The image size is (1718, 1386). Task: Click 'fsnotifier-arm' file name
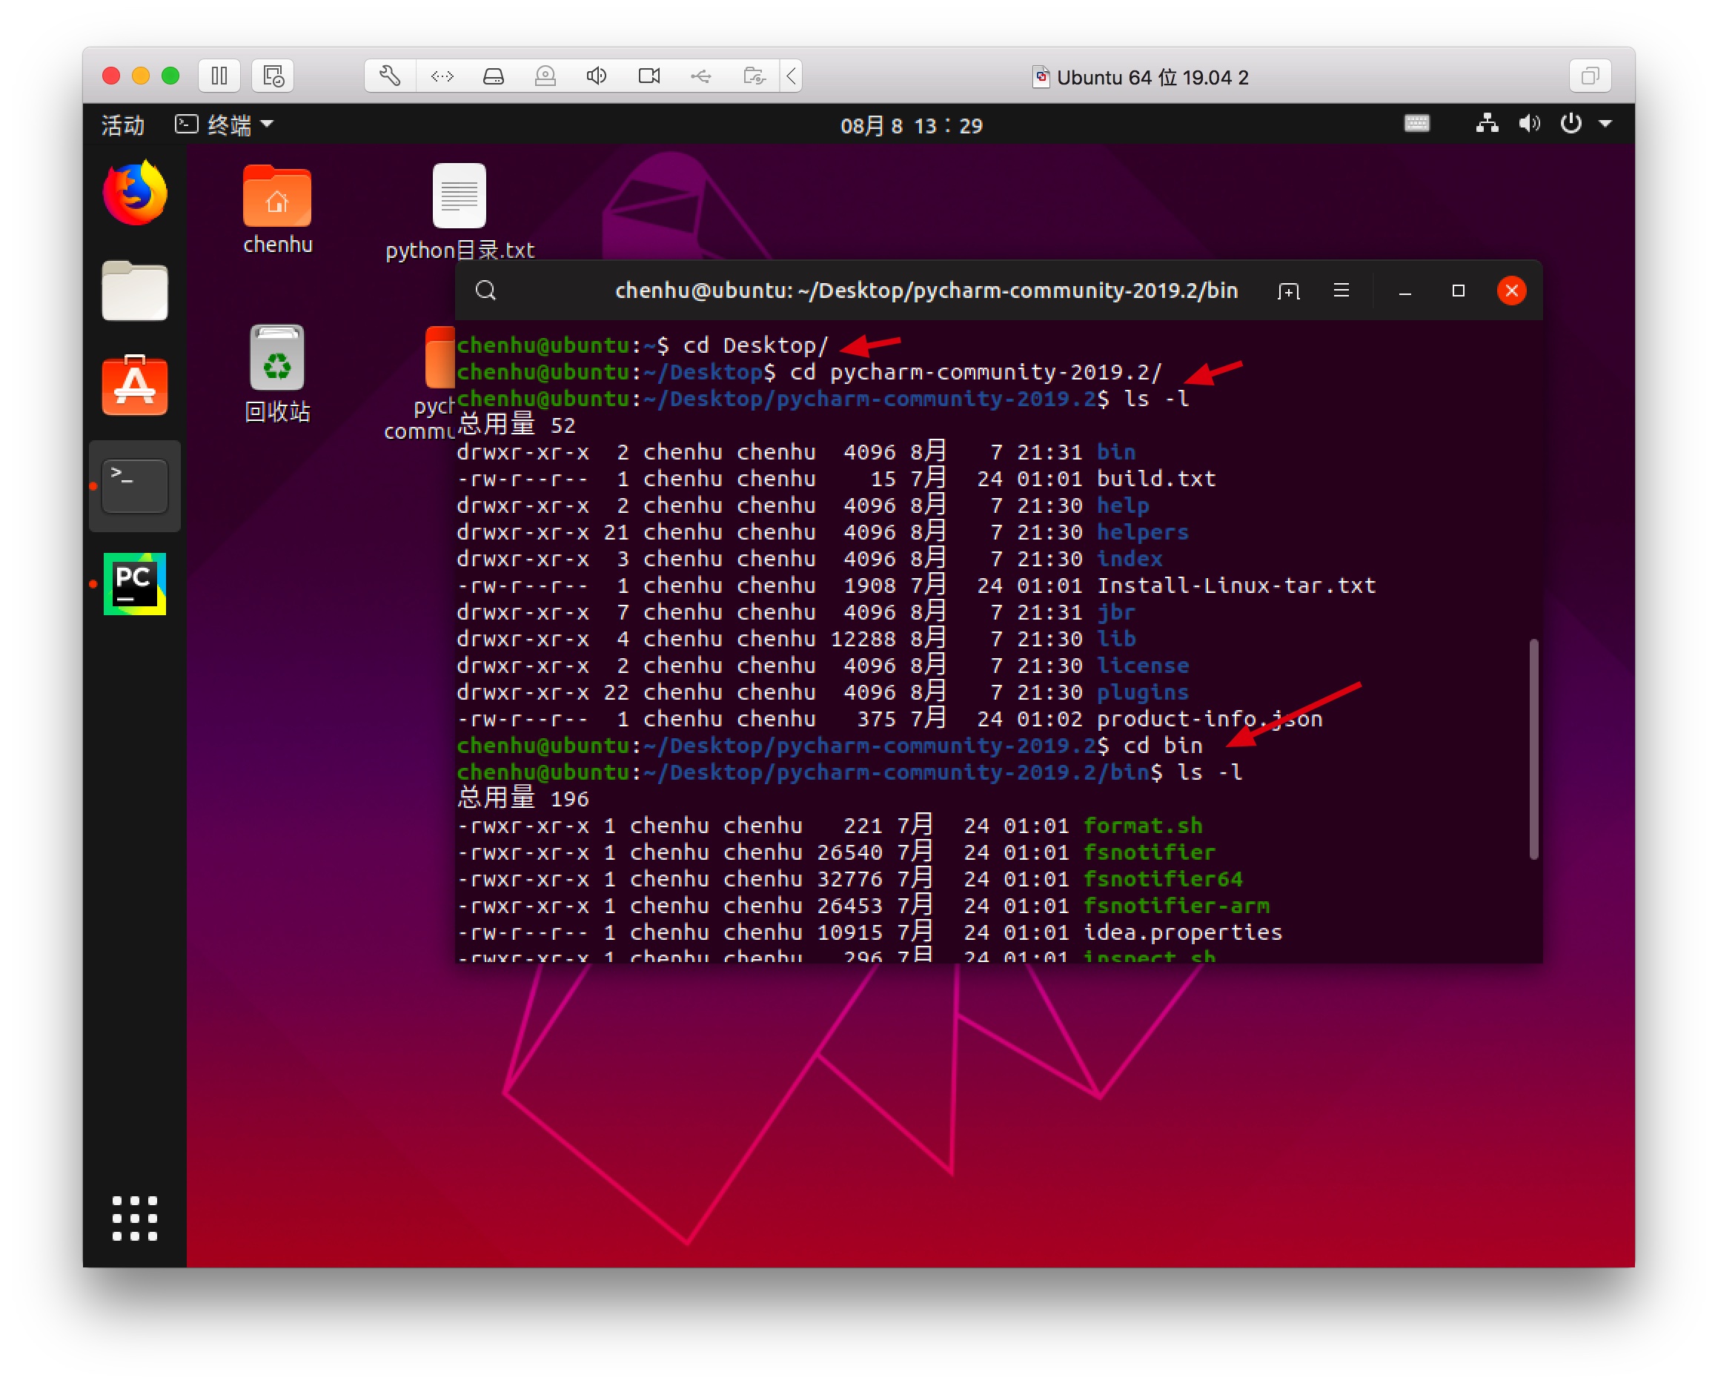(x=1177, y=906)
